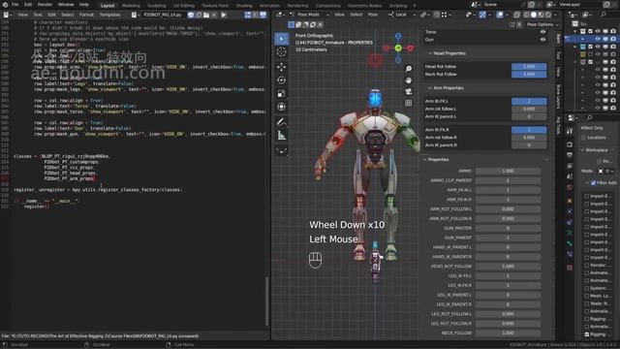Click the Blender logo icon
Screen dimensions: 620x349
(x=5, y=5)
